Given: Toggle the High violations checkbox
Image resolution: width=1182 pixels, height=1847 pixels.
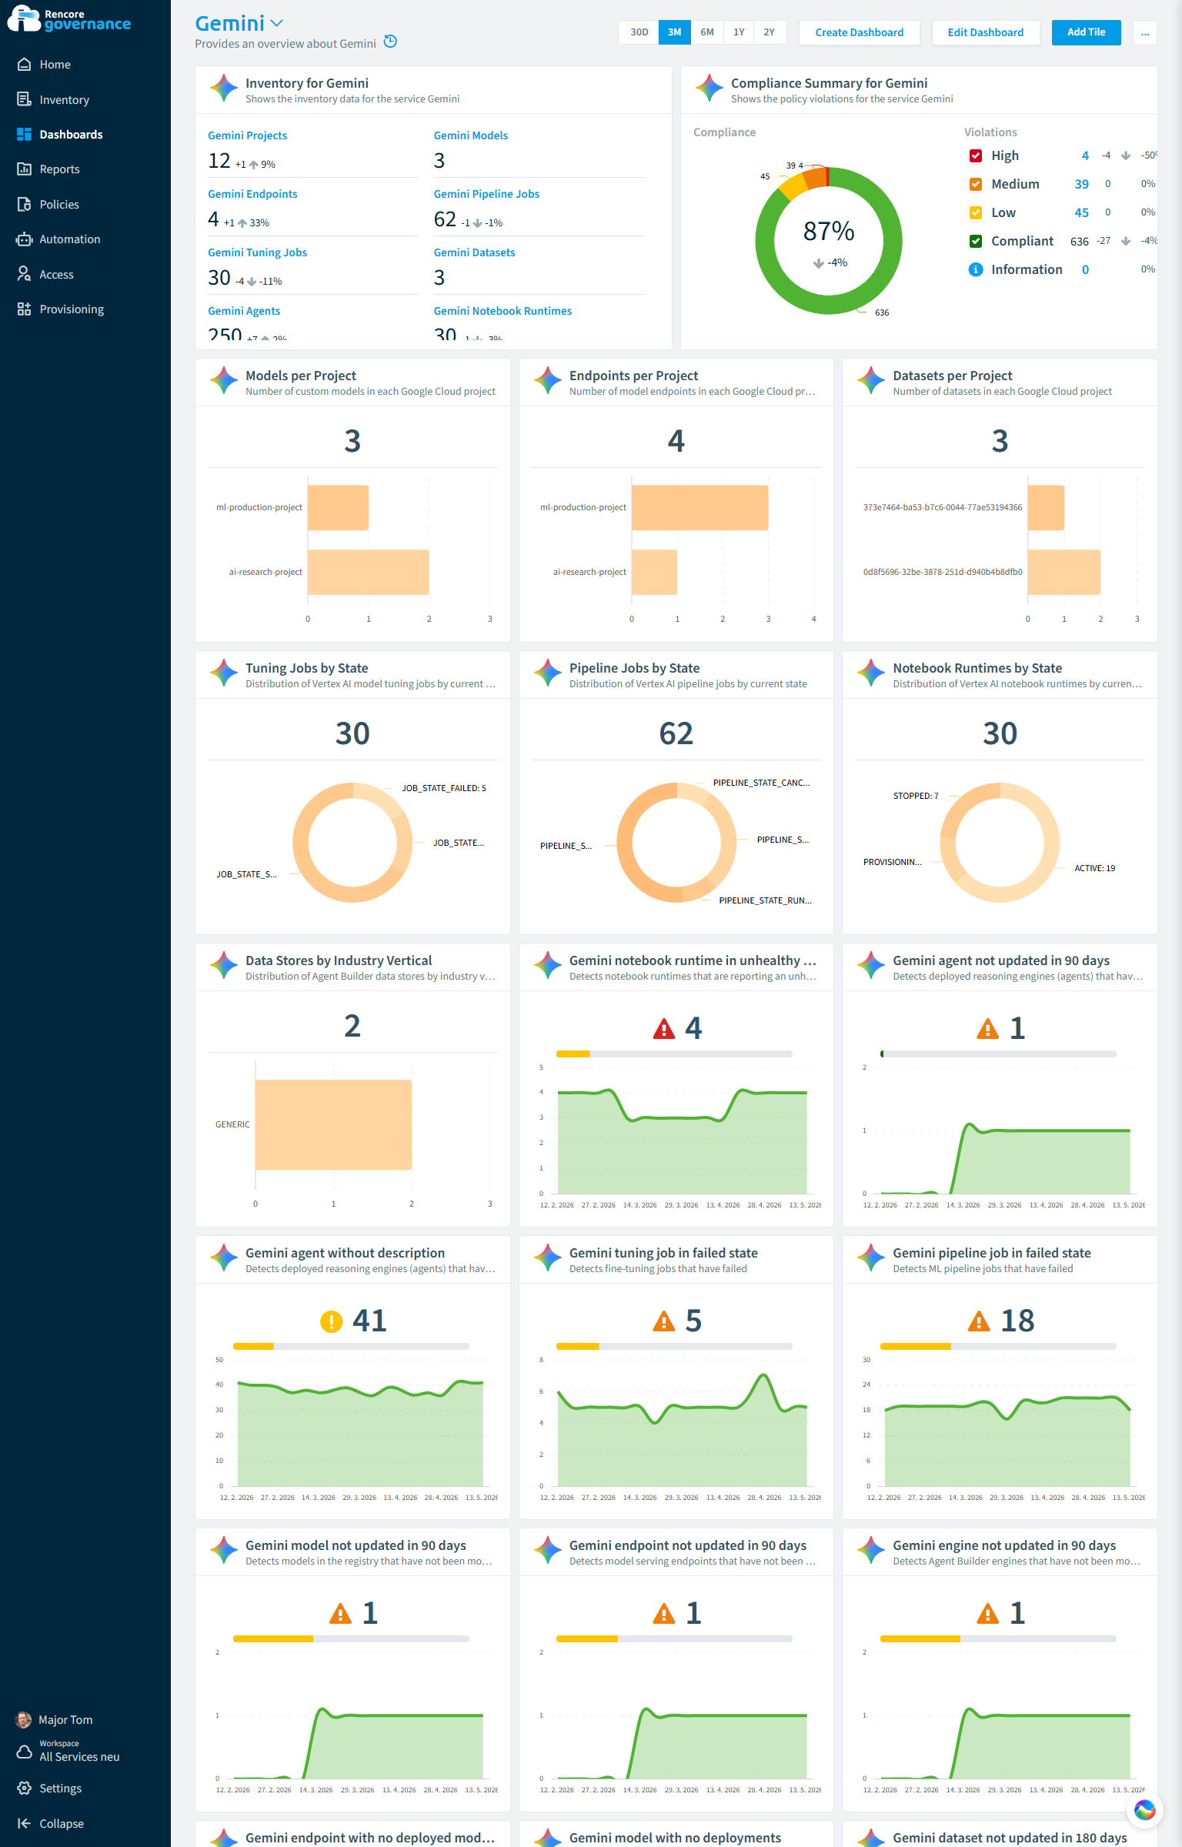Looking at the screenshot, I should click(x=976, y=155).
